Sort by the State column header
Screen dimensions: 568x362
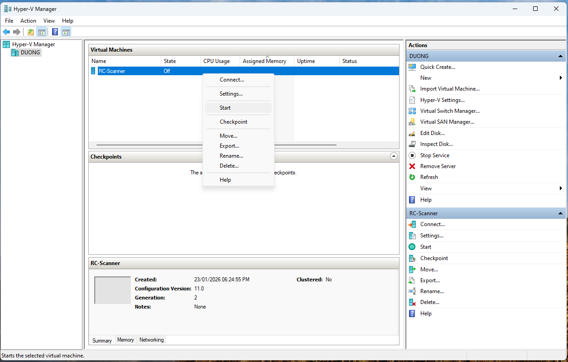[x=181, y=61]
